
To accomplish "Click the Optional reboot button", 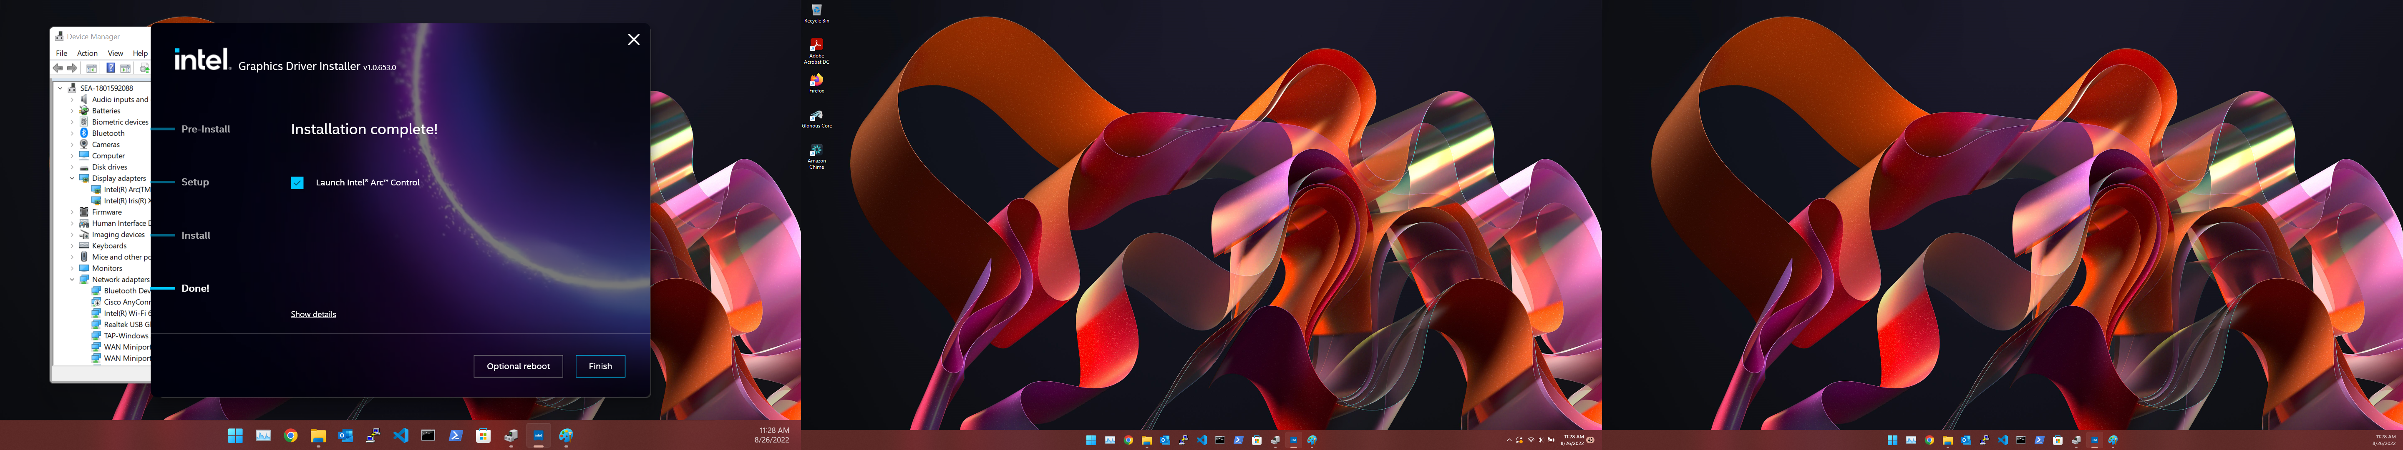I will 518,366.
